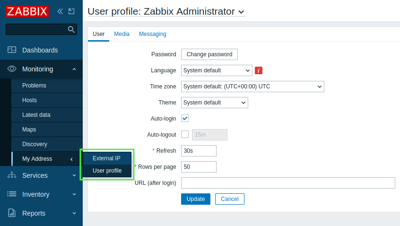Open Hosts under Monitoring
400x226 pixels.
(x=47, y=100)
